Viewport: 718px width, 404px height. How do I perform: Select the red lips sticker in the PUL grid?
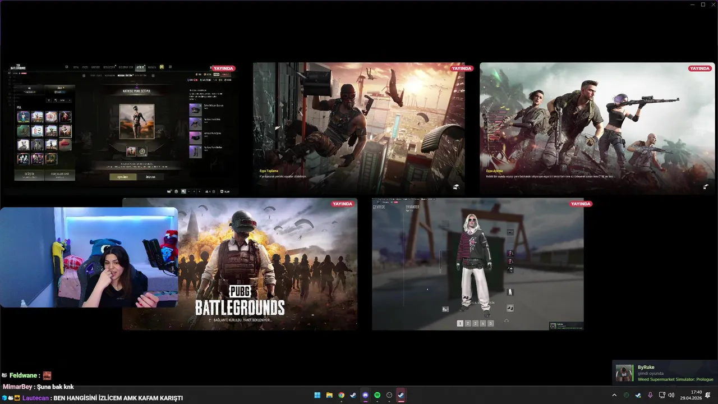pyautogui.click(x=65, y=145)
